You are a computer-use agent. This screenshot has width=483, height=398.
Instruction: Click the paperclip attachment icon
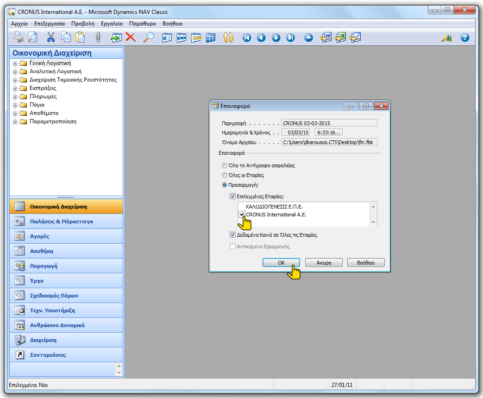pyautogui.click(x=98, y=38)
